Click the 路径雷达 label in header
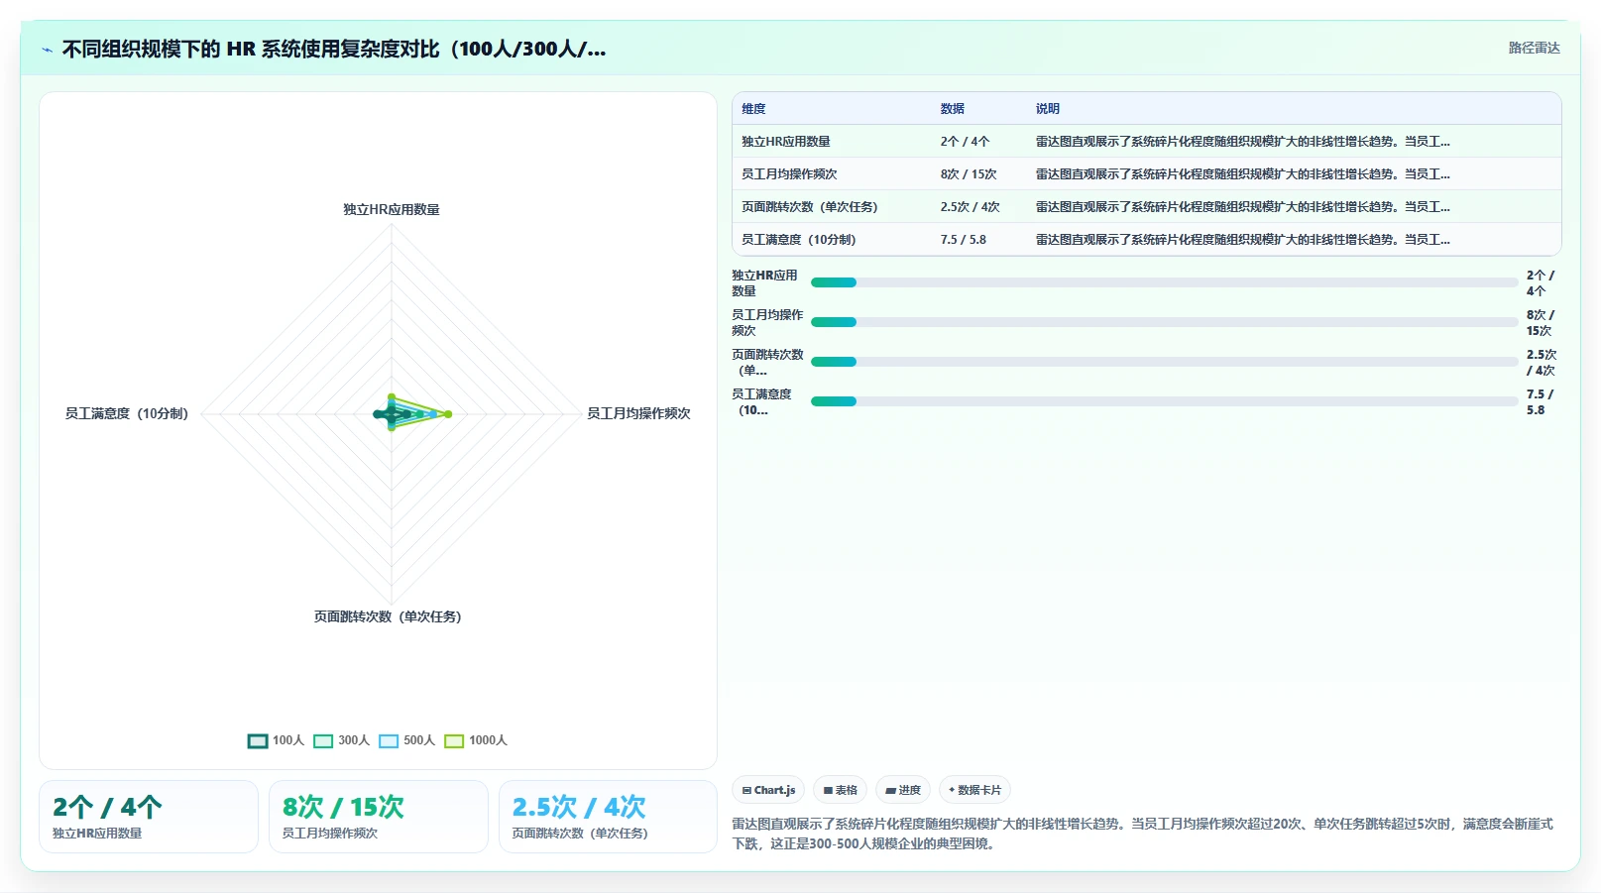Screen dimensions: 1601x893 pyautogui.click(x=1534, y=48)
